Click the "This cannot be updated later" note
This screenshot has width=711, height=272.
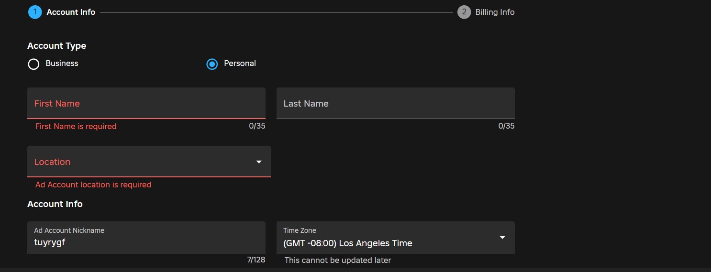pos(338,261)
